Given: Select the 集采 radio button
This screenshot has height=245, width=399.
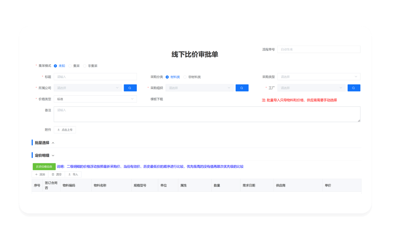Looking at the screenshot, I should pyautogui.click(x=70, y=65).
